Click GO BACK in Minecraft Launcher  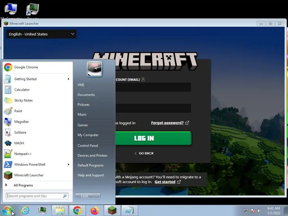coord(144,153)
